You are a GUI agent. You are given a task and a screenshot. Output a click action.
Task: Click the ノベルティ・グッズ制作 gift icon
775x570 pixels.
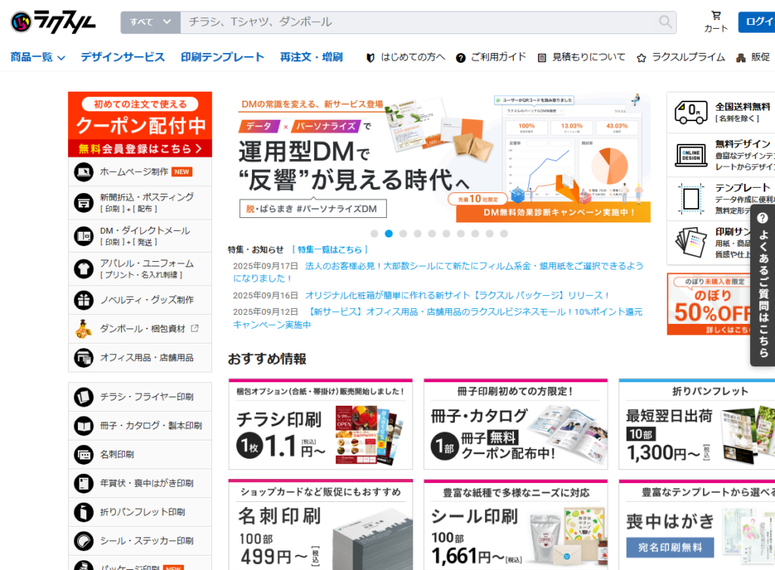tap(83, 300)
